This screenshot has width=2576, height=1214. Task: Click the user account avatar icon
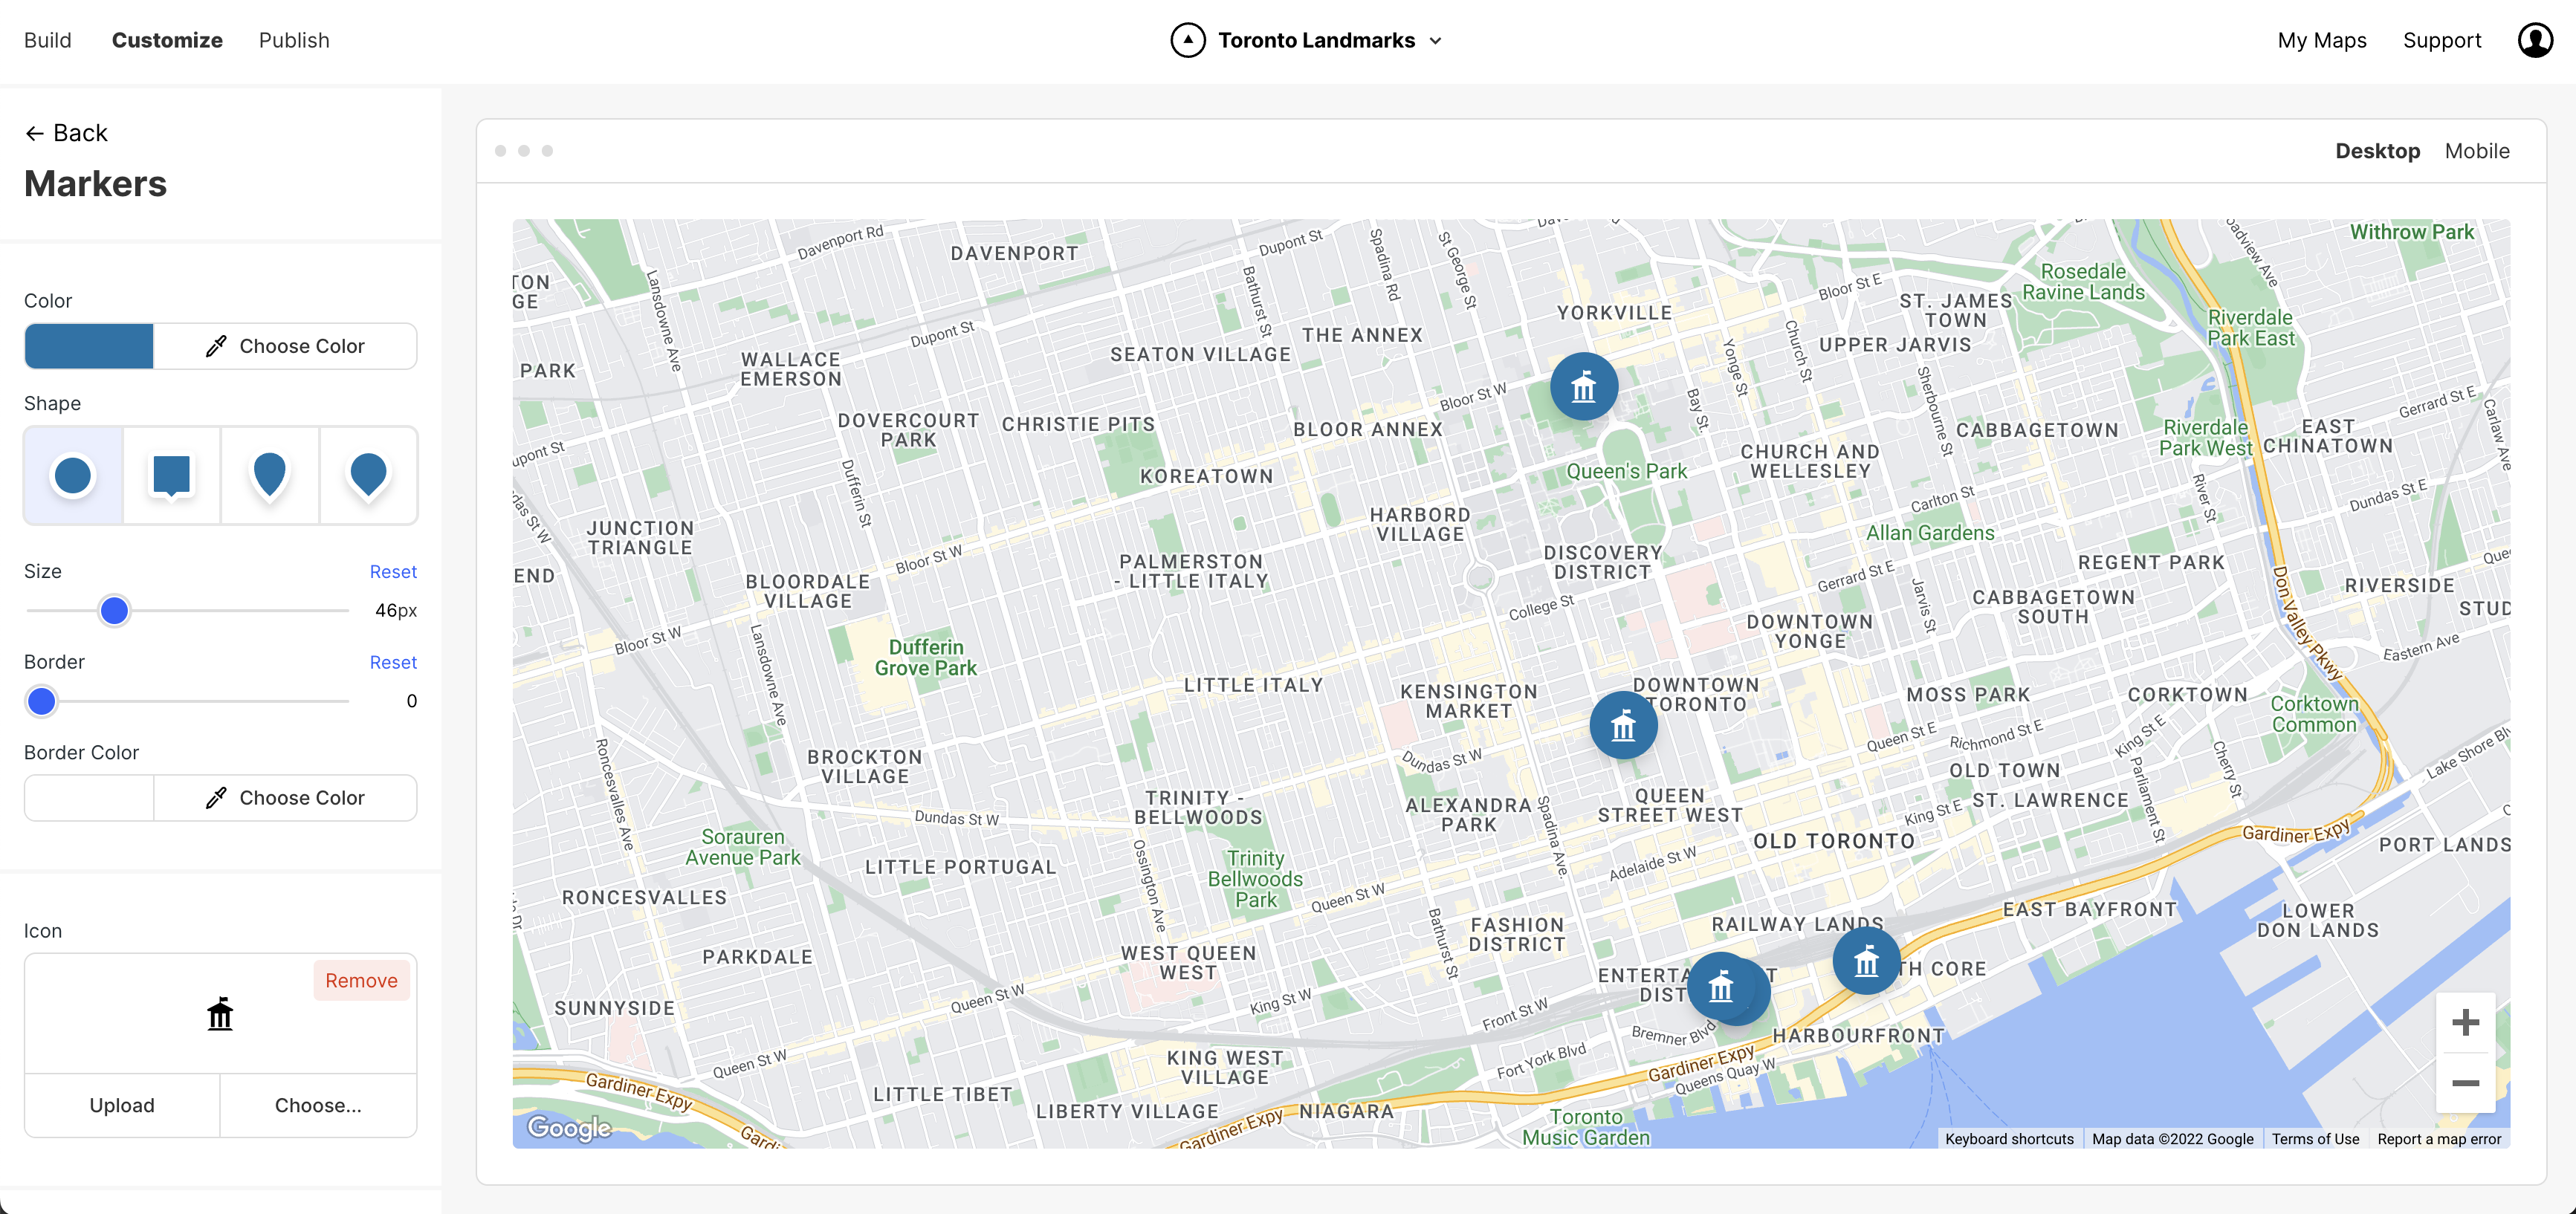(2535, 40)
